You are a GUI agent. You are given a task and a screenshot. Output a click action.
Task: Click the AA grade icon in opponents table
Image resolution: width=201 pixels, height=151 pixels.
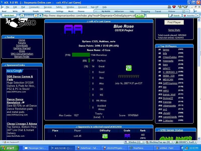pyautogui.click(x=127, y=136)
